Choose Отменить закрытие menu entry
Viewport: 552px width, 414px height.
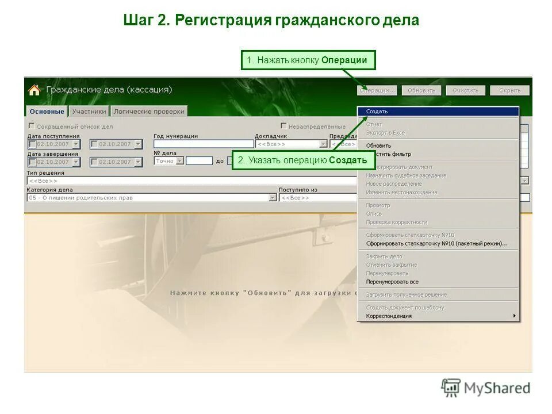438,264
